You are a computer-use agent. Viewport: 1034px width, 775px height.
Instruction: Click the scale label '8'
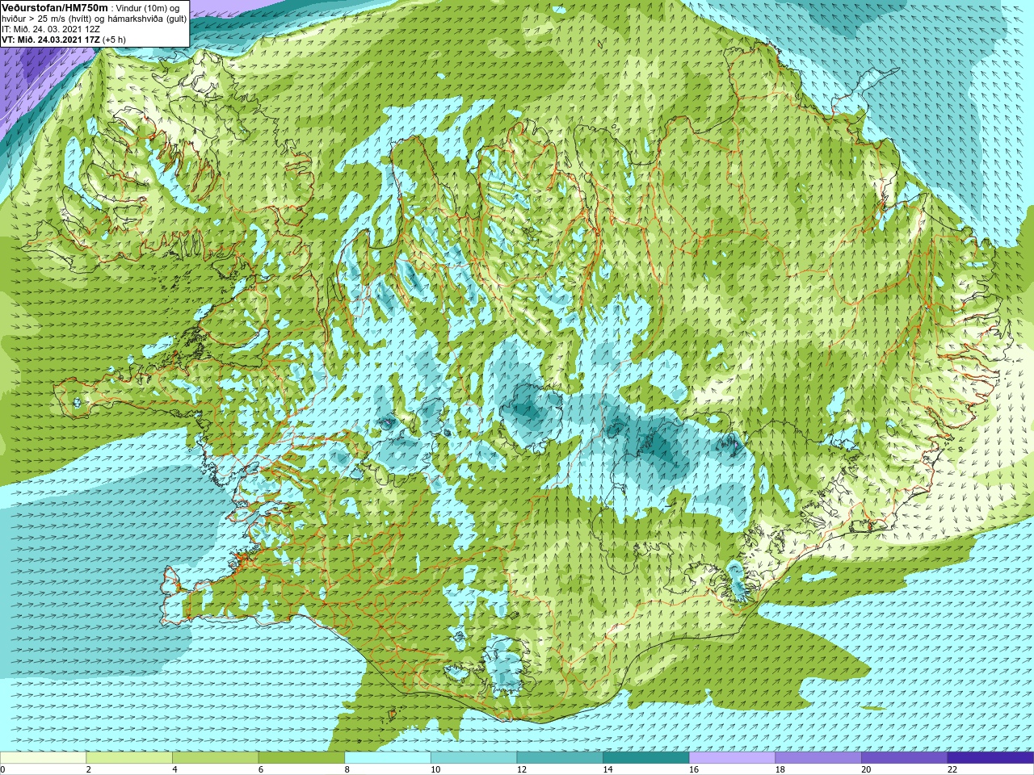click(347, 770)
